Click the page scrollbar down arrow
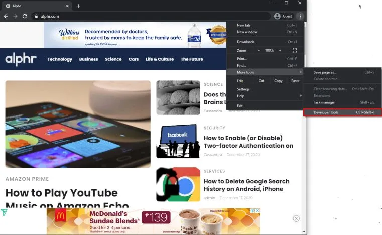Viewport: 382px width, 235px height. (304, 232)
